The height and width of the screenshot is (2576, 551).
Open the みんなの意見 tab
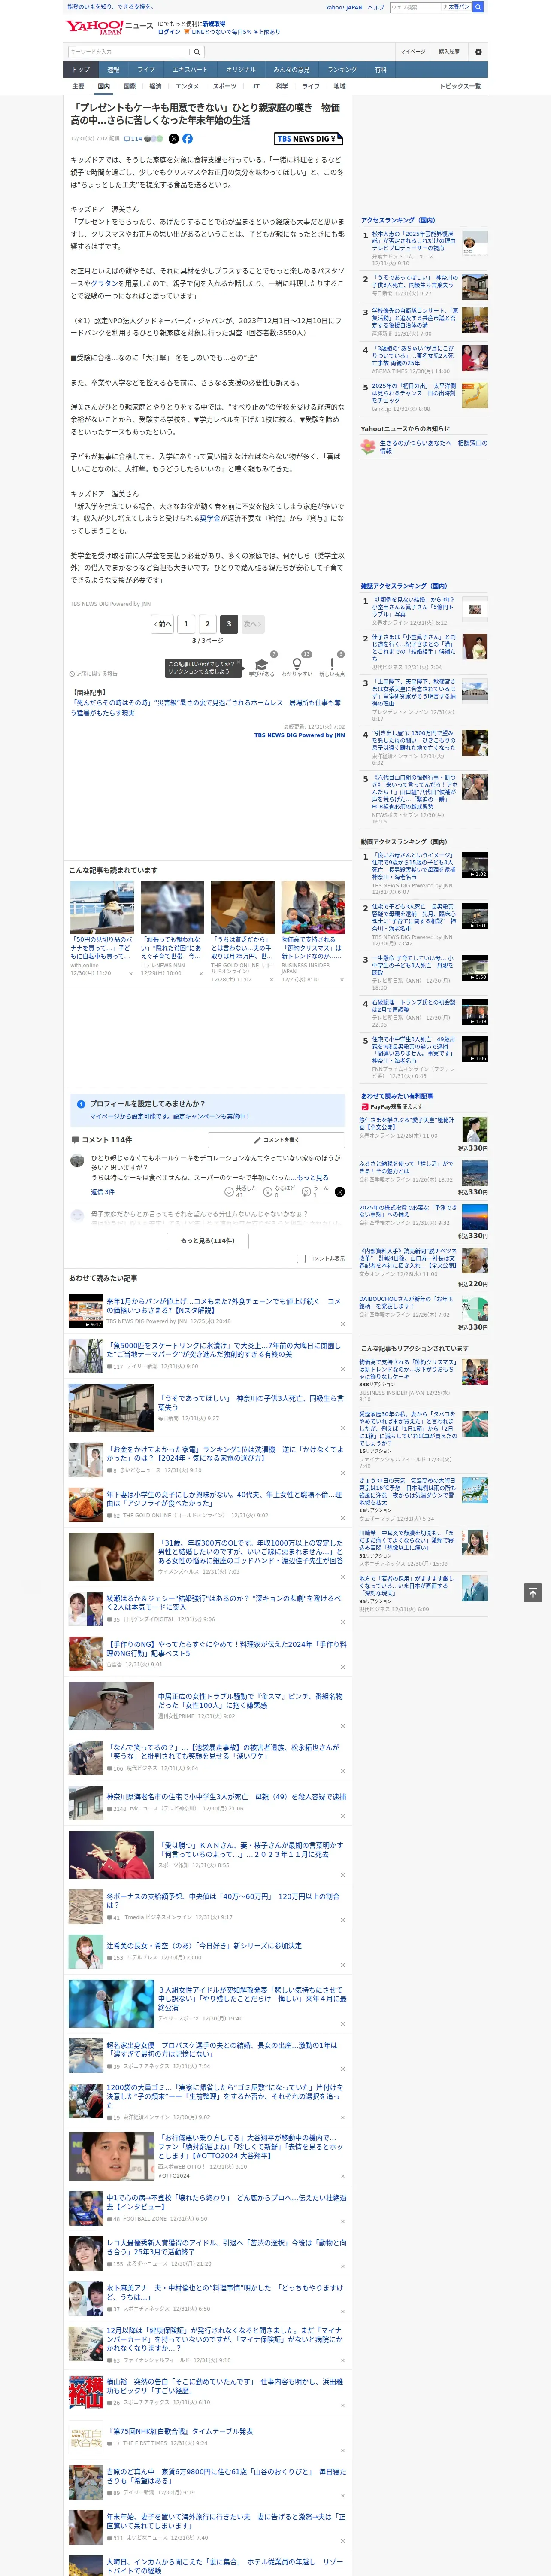[291, 70]
